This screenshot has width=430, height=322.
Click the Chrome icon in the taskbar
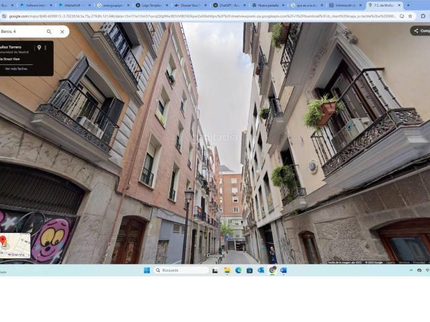tap(272, 270)
